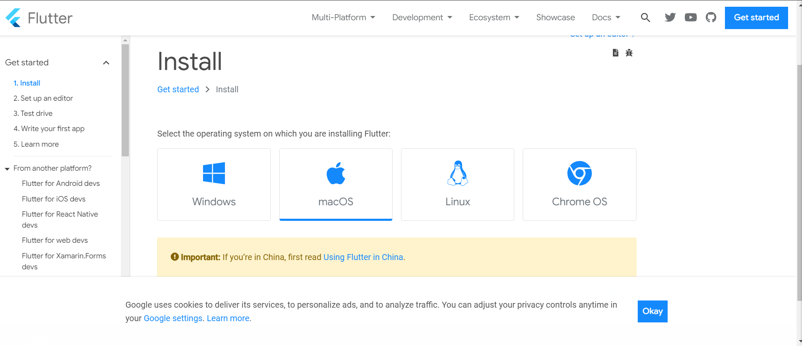Open the search magnifier icon
The image size is (802, 346).
645,17
